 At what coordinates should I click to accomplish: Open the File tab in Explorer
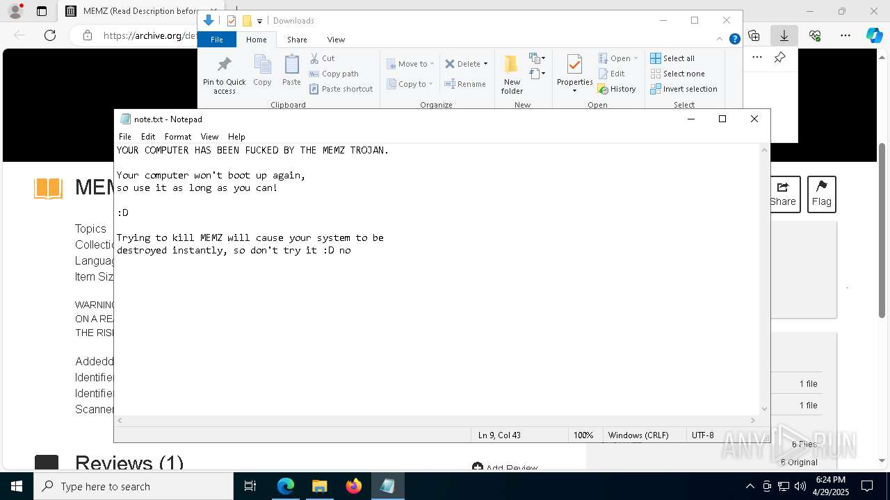coord(217,40)
